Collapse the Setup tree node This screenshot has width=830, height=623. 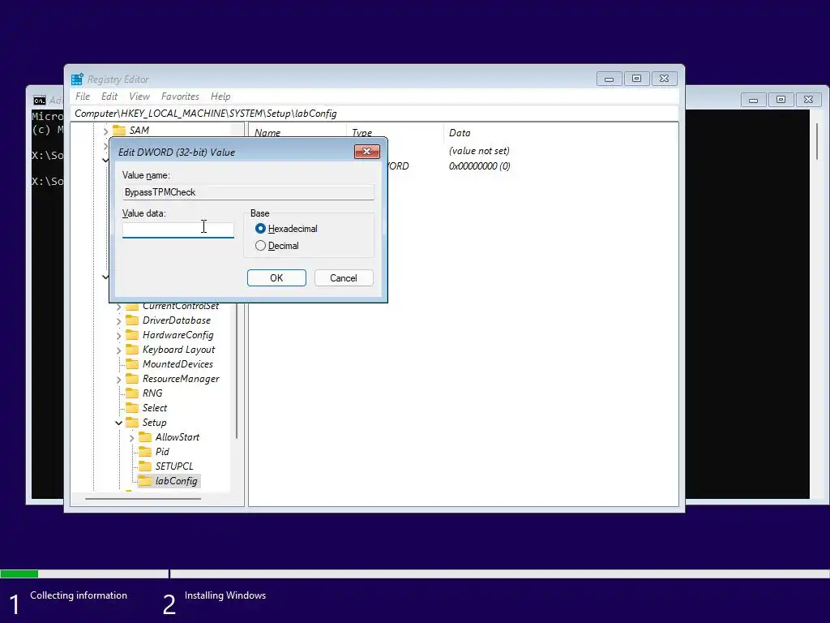118,423
